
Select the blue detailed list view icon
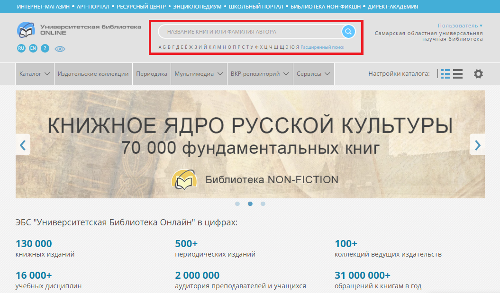coord(445,74)
